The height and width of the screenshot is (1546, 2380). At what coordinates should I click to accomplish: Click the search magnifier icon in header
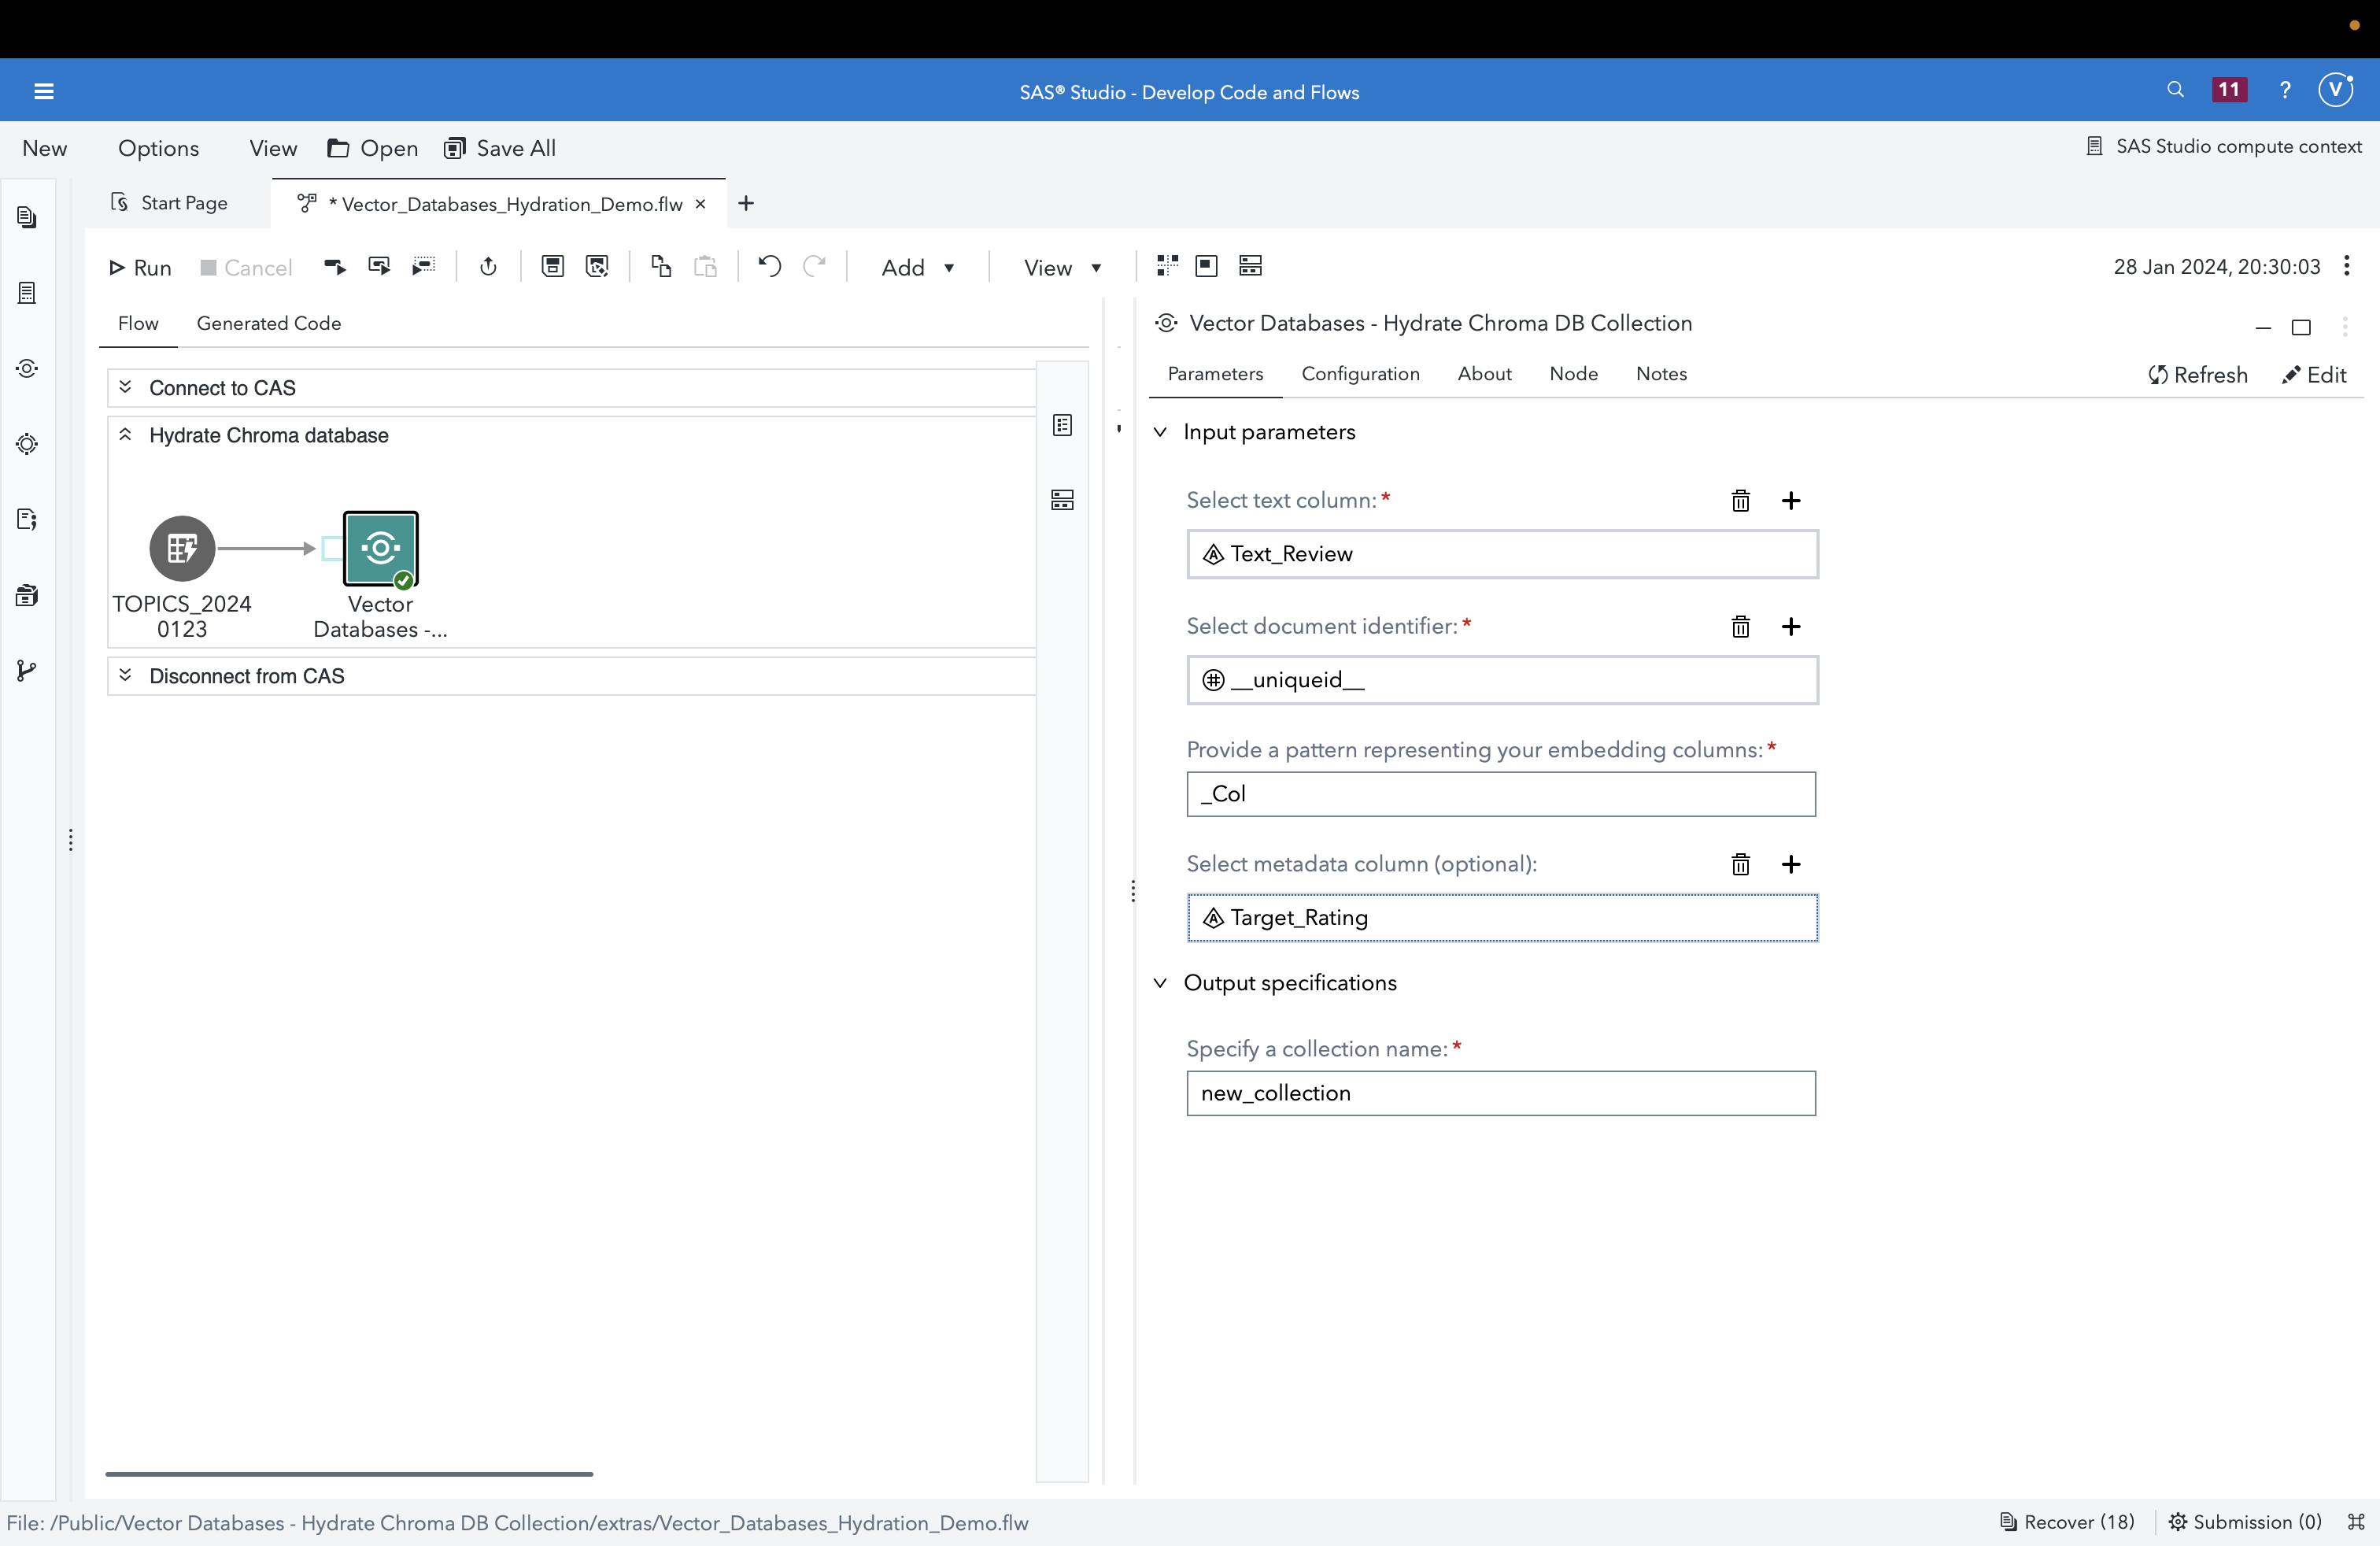coord(2175,90)
